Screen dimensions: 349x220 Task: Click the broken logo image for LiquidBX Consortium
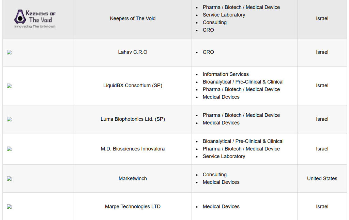[x=9, y=86]
